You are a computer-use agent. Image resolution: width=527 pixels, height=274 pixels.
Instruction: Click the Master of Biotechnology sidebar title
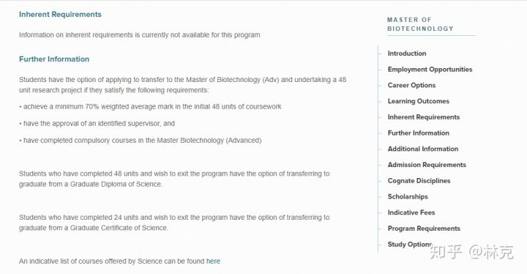pyautogui.click(x=420, y=24)
